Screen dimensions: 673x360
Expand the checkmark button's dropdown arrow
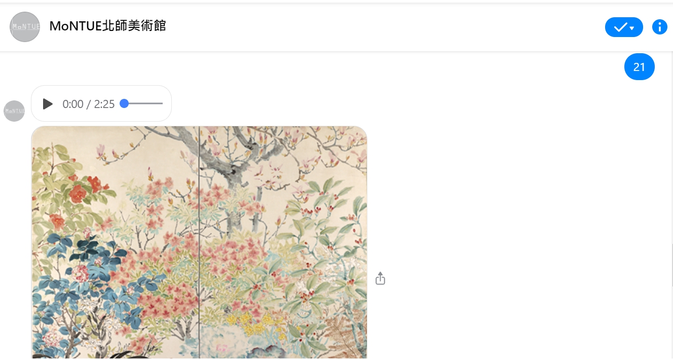(632, 28)
